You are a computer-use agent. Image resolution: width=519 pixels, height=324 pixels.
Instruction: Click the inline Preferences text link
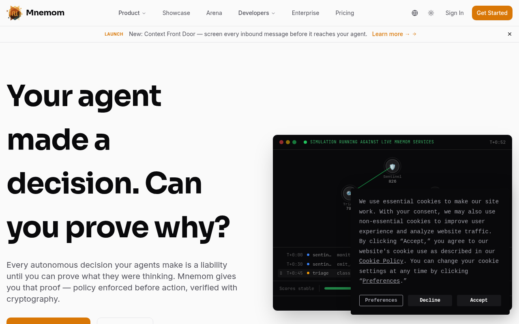[x=381, y=281]
